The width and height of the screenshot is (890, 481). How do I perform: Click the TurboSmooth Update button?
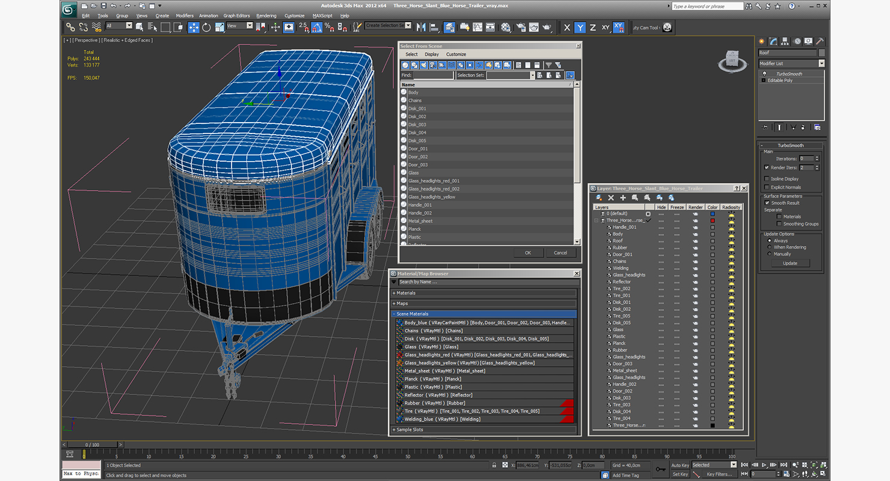(790, 263)
